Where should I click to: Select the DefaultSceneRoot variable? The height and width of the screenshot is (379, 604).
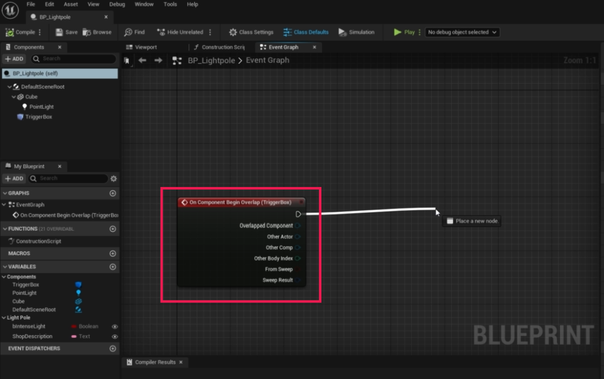click(x=34, y=310)
